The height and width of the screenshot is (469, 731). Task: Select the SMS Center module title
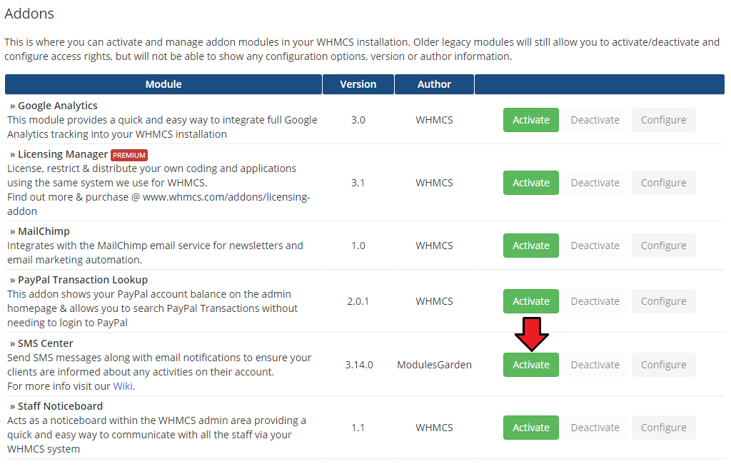click(x=45, y=343)
